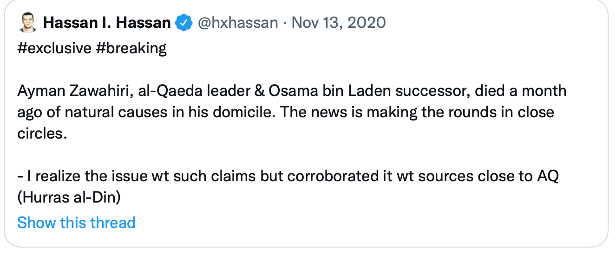Click the word circles in tweet

tap(41, 133)
